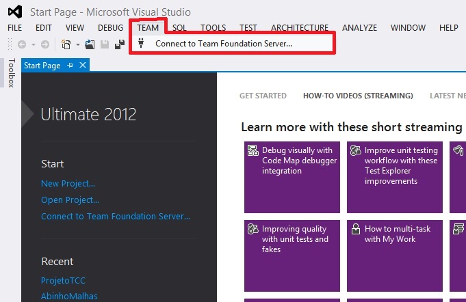
Task: Switch to the LATEST NEWS tab
Action: coord(448,96)
